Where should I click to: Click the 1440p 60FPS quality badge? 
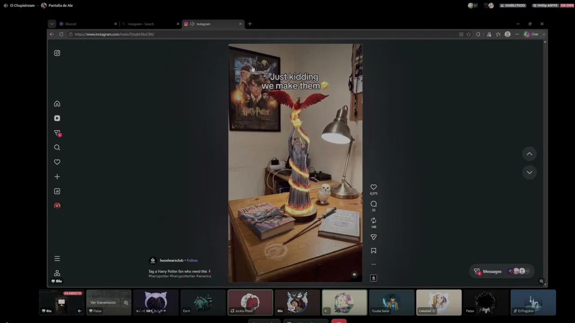(x=545, y=5)
